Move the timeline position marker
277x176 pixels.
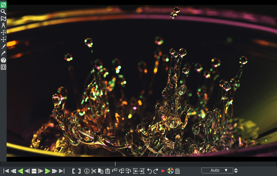pos(115,163)
